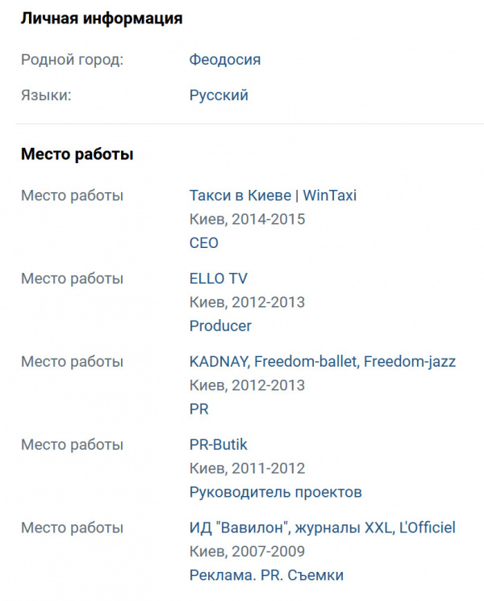Select the CEO position link
This screenshot has height=601, width=484.
204,242
